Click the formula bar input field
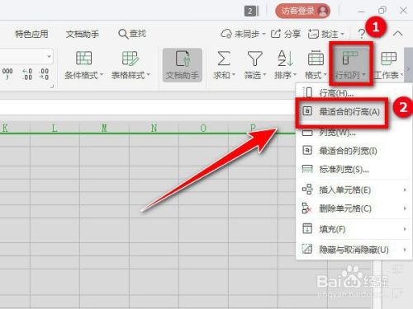The width and height of the screenshot is (413, 309). click(147, 107)
